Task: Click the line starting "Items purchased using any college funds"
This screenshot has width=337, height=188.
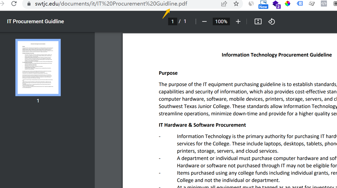Action: 257,173
